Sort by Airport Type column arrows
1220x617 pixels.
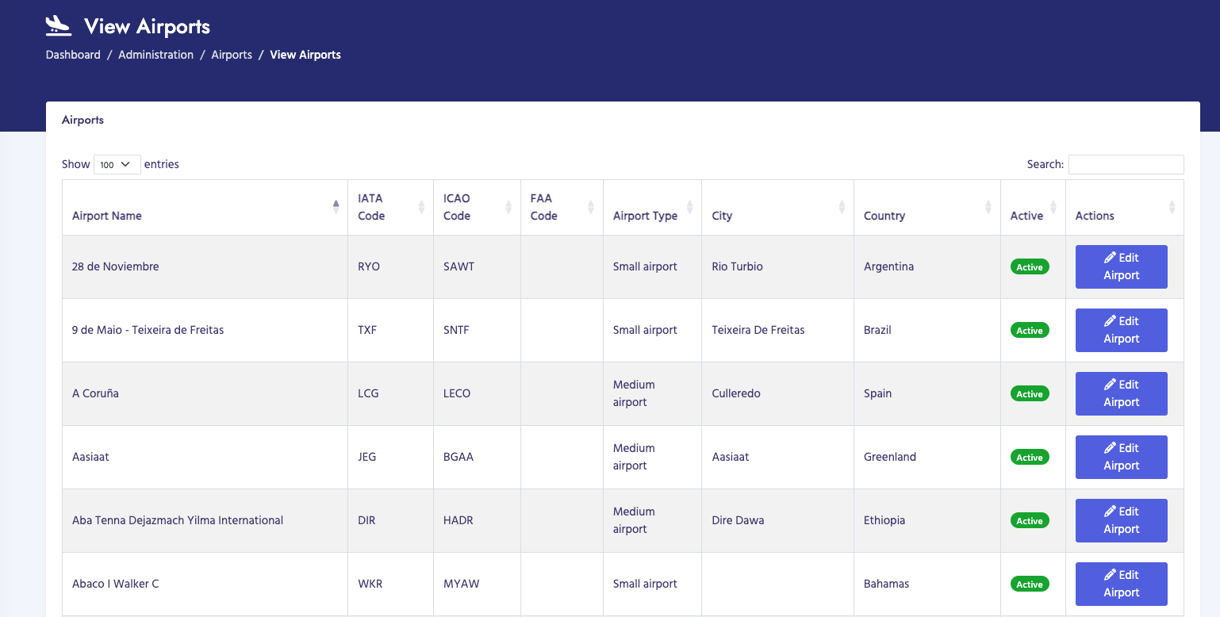click(689, 207)
